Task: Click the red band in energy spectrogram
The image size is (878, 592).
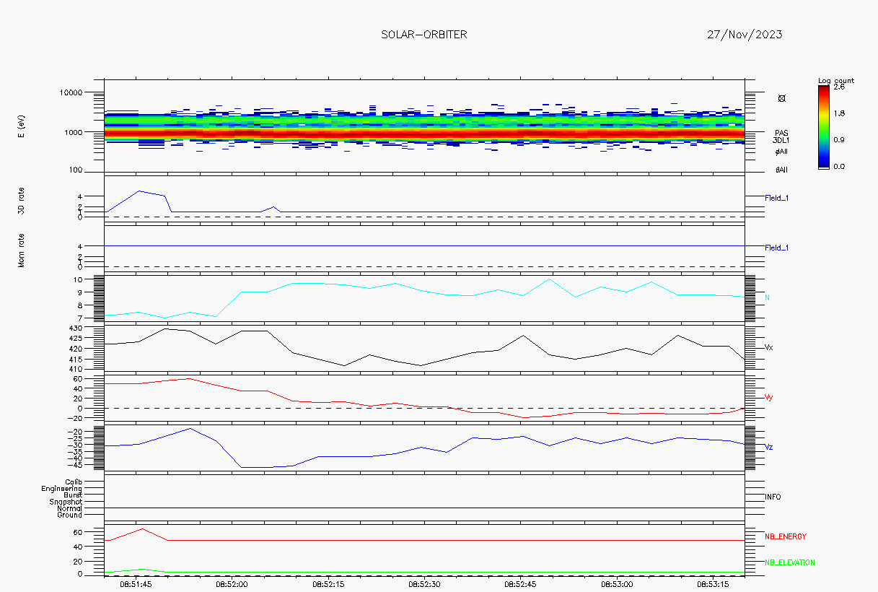Action: pyautogui.click(x=424, y=134)
